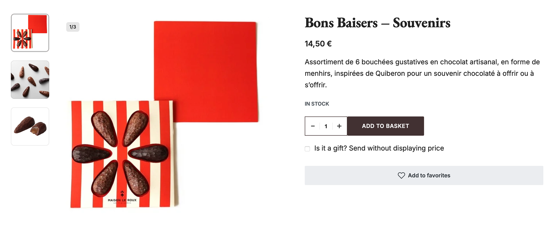This screenshot has width=558, height=227.
Task: Tick the gift checkbox to hide the price
Action: click(x=307, y=149)
